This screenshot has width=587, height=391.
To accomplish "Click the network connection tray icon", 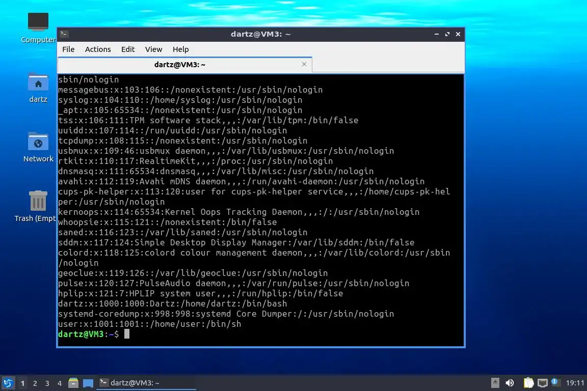I will [543, 383].
